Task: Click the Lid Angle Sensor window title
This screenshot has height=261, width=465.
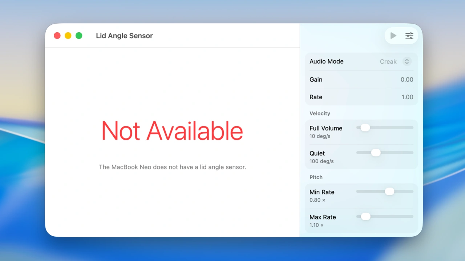Action: click(124, 36)
